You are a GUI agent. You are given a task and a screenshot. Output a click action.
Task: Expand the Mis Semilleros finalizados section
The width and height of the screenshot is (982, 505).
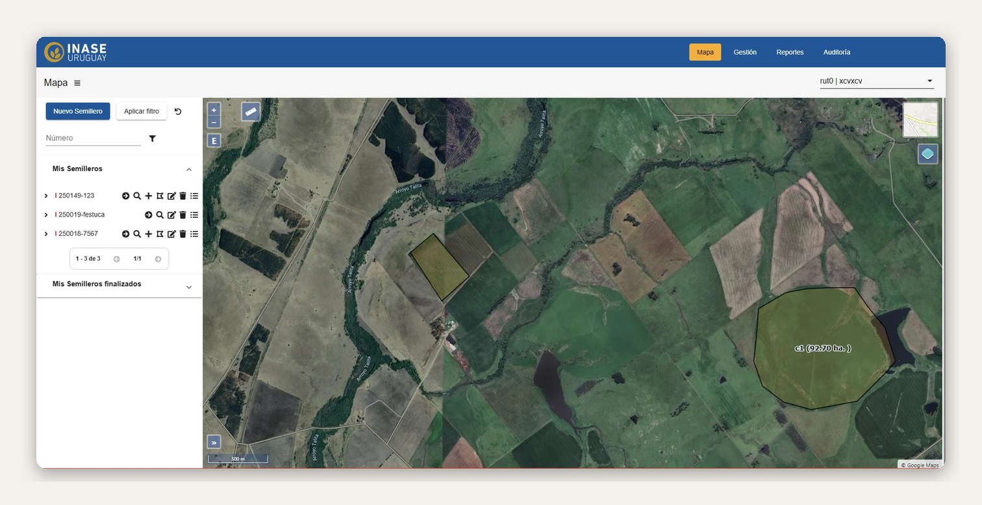coord(189,287)
